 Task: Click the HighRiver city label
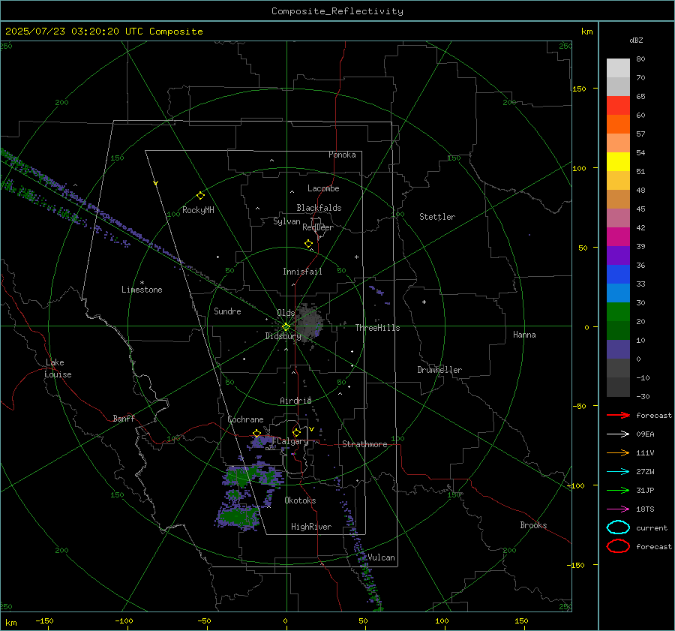[x=311, y=527]
